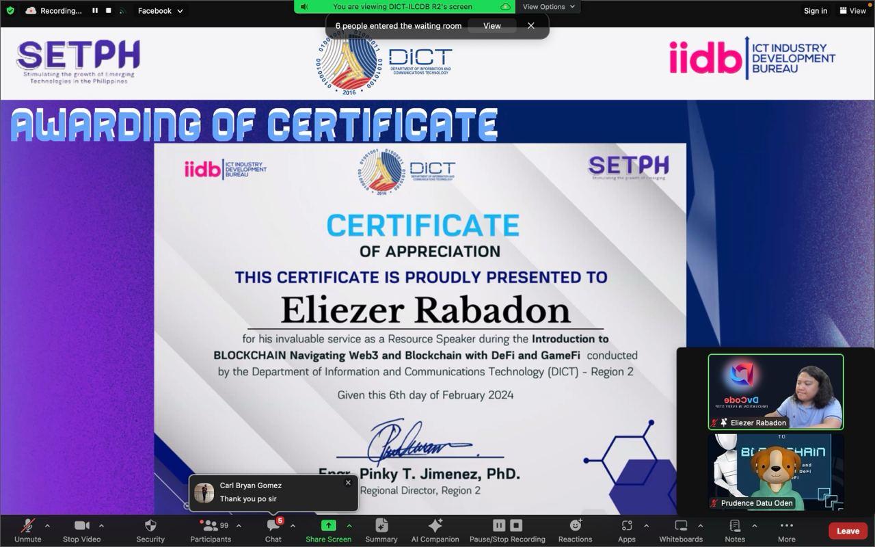Expand Share Screen options arrow

349,526
